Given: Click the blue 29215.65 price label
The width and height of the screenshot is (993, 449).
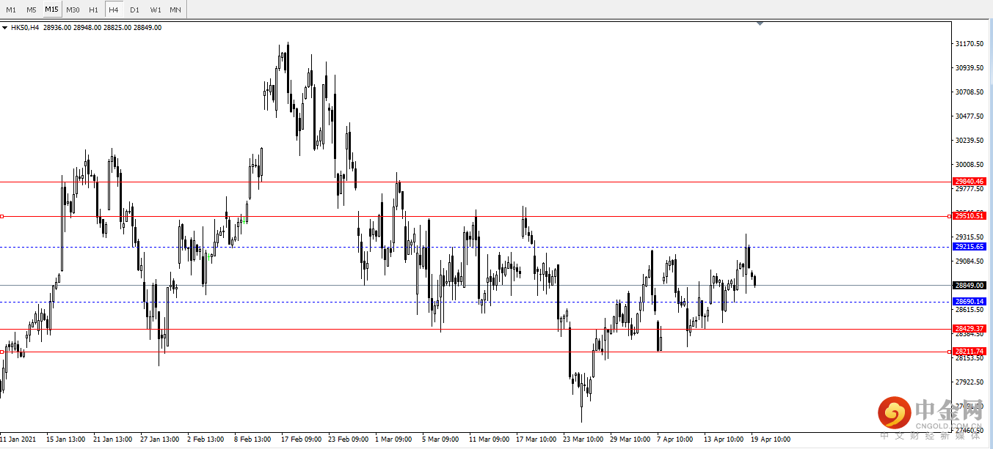Looking at the screenshot, I should 970,247.
